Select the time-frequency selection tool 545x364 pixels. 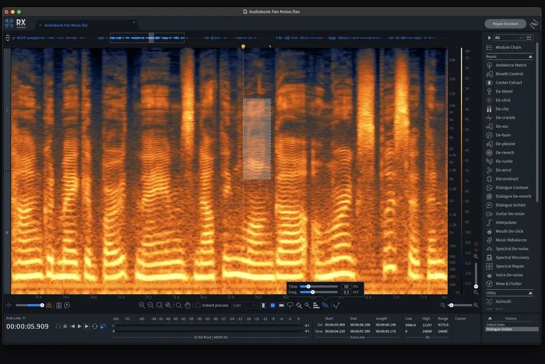point(272,305)
